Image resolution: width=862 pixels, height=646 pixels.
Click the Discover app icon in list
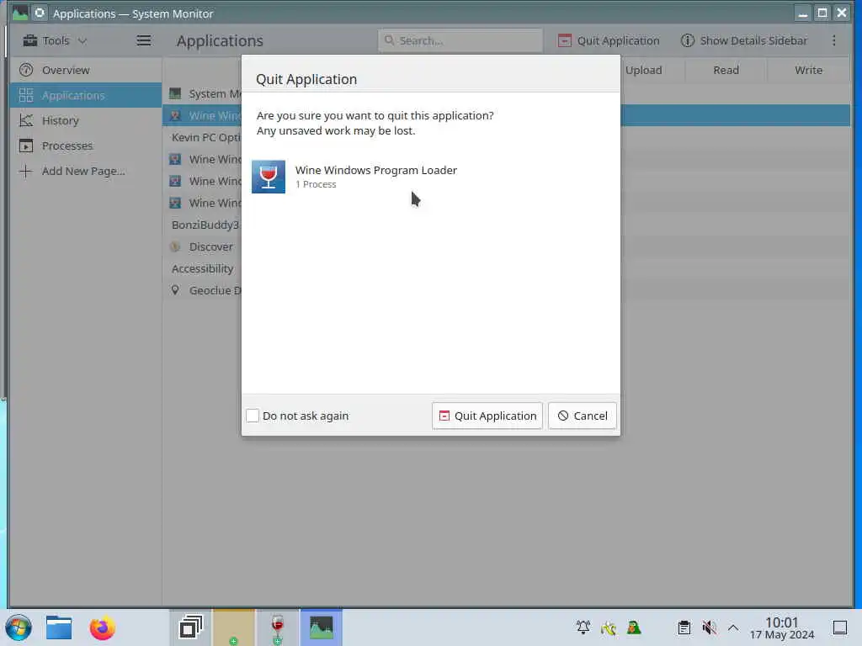coord(175,246)
